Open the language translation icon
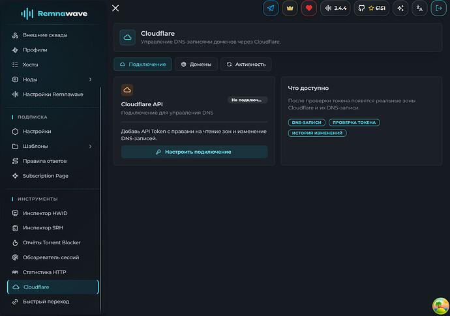 tap(419, 8)
